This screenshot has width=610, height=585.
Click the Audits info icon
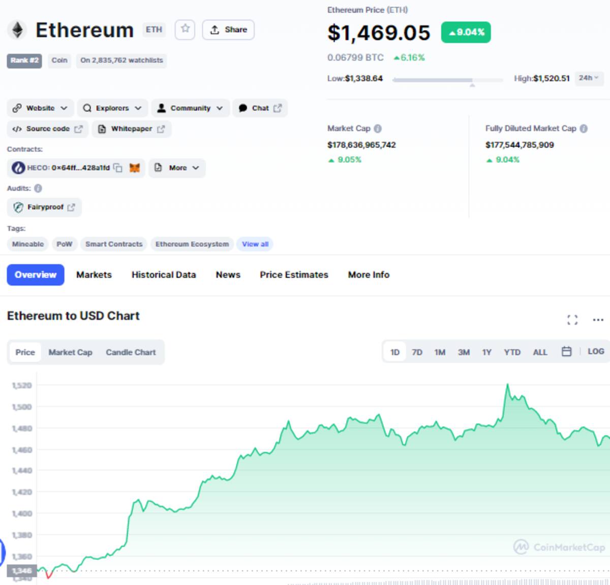pos(38,188)
